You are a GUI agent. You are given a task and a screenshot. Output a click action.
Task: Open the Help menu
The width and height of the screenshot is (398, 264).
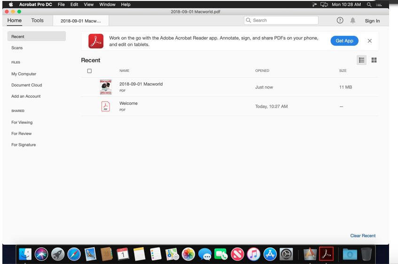[x=125, y=4]
